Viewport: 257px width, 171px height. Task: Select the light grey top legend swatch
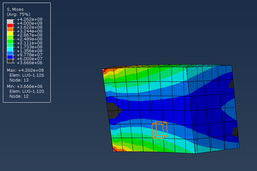pos(10,21)
